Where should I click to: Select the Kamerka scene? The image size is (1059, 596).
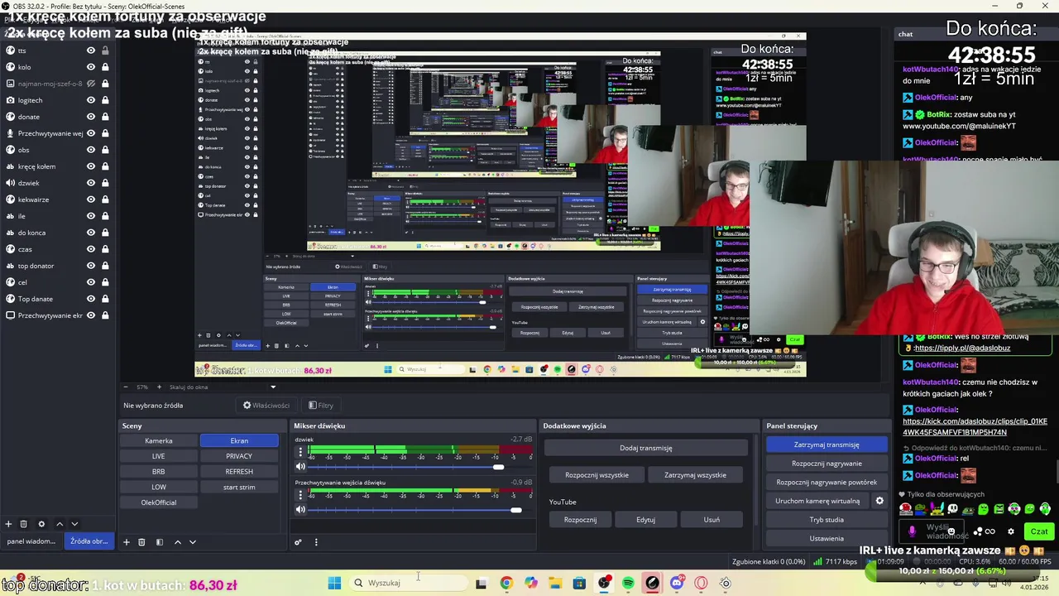(159, 441)
